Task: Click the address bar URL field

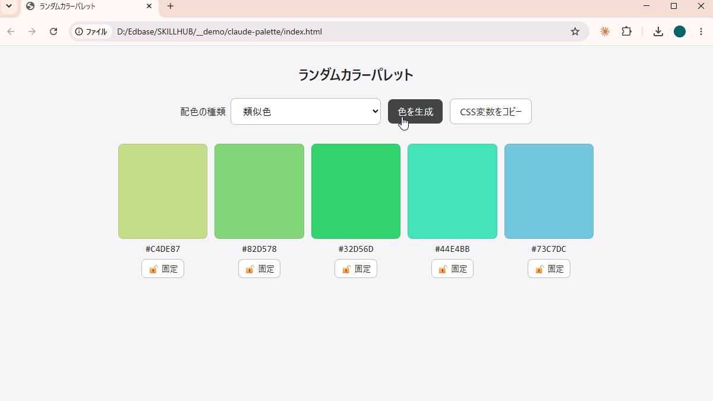Action: (x=330, y=31)
